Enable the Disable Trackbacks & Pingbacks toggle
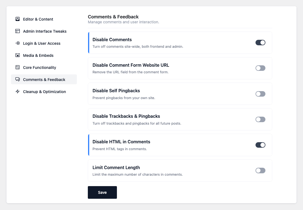Viewport: 303px width, 210px height. (260, 119)
